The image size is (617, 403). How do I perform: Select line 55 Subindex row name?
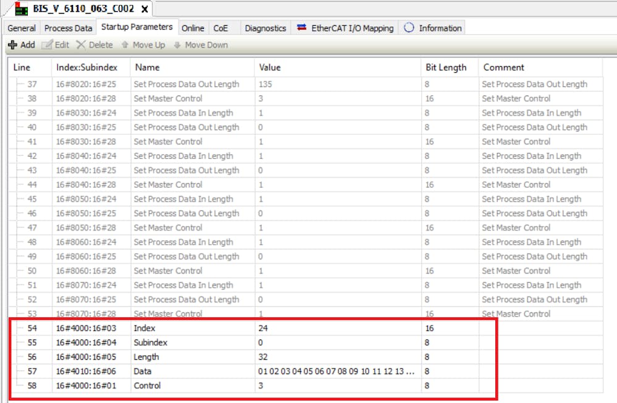click(x=150, y=343)
